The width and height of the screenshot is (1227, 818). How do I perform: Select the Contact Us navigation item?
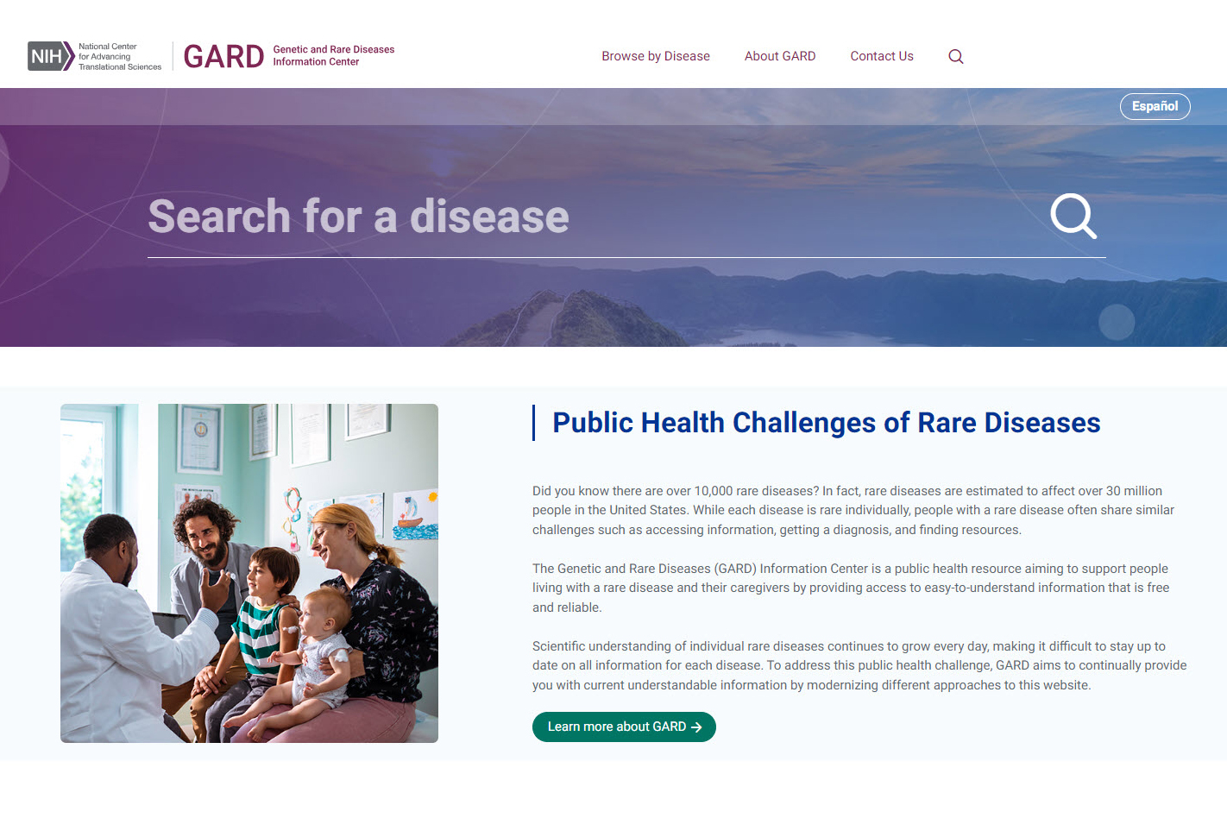[881, 56]
